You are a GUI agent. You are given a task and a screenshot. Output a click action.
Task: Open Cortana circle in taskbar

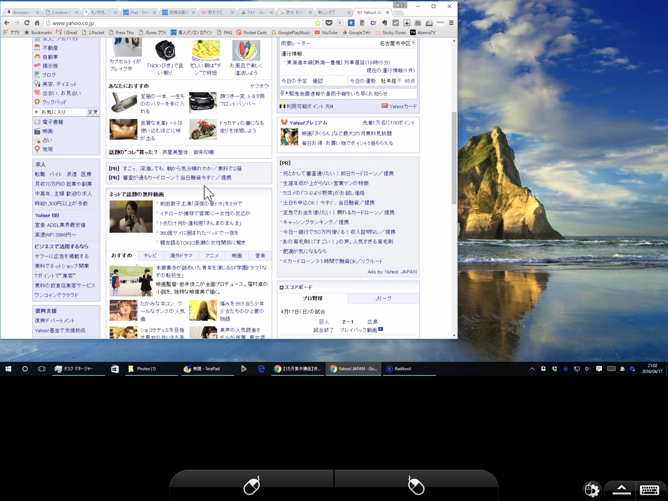tap(25, 369)
